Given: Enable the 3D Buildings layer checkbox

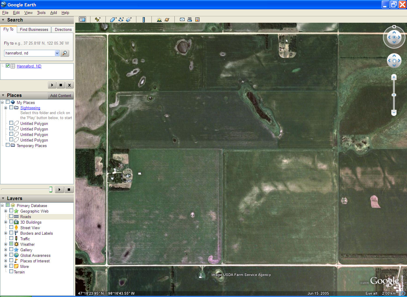Looking at the screenshot, I should (x=11, y=222).
